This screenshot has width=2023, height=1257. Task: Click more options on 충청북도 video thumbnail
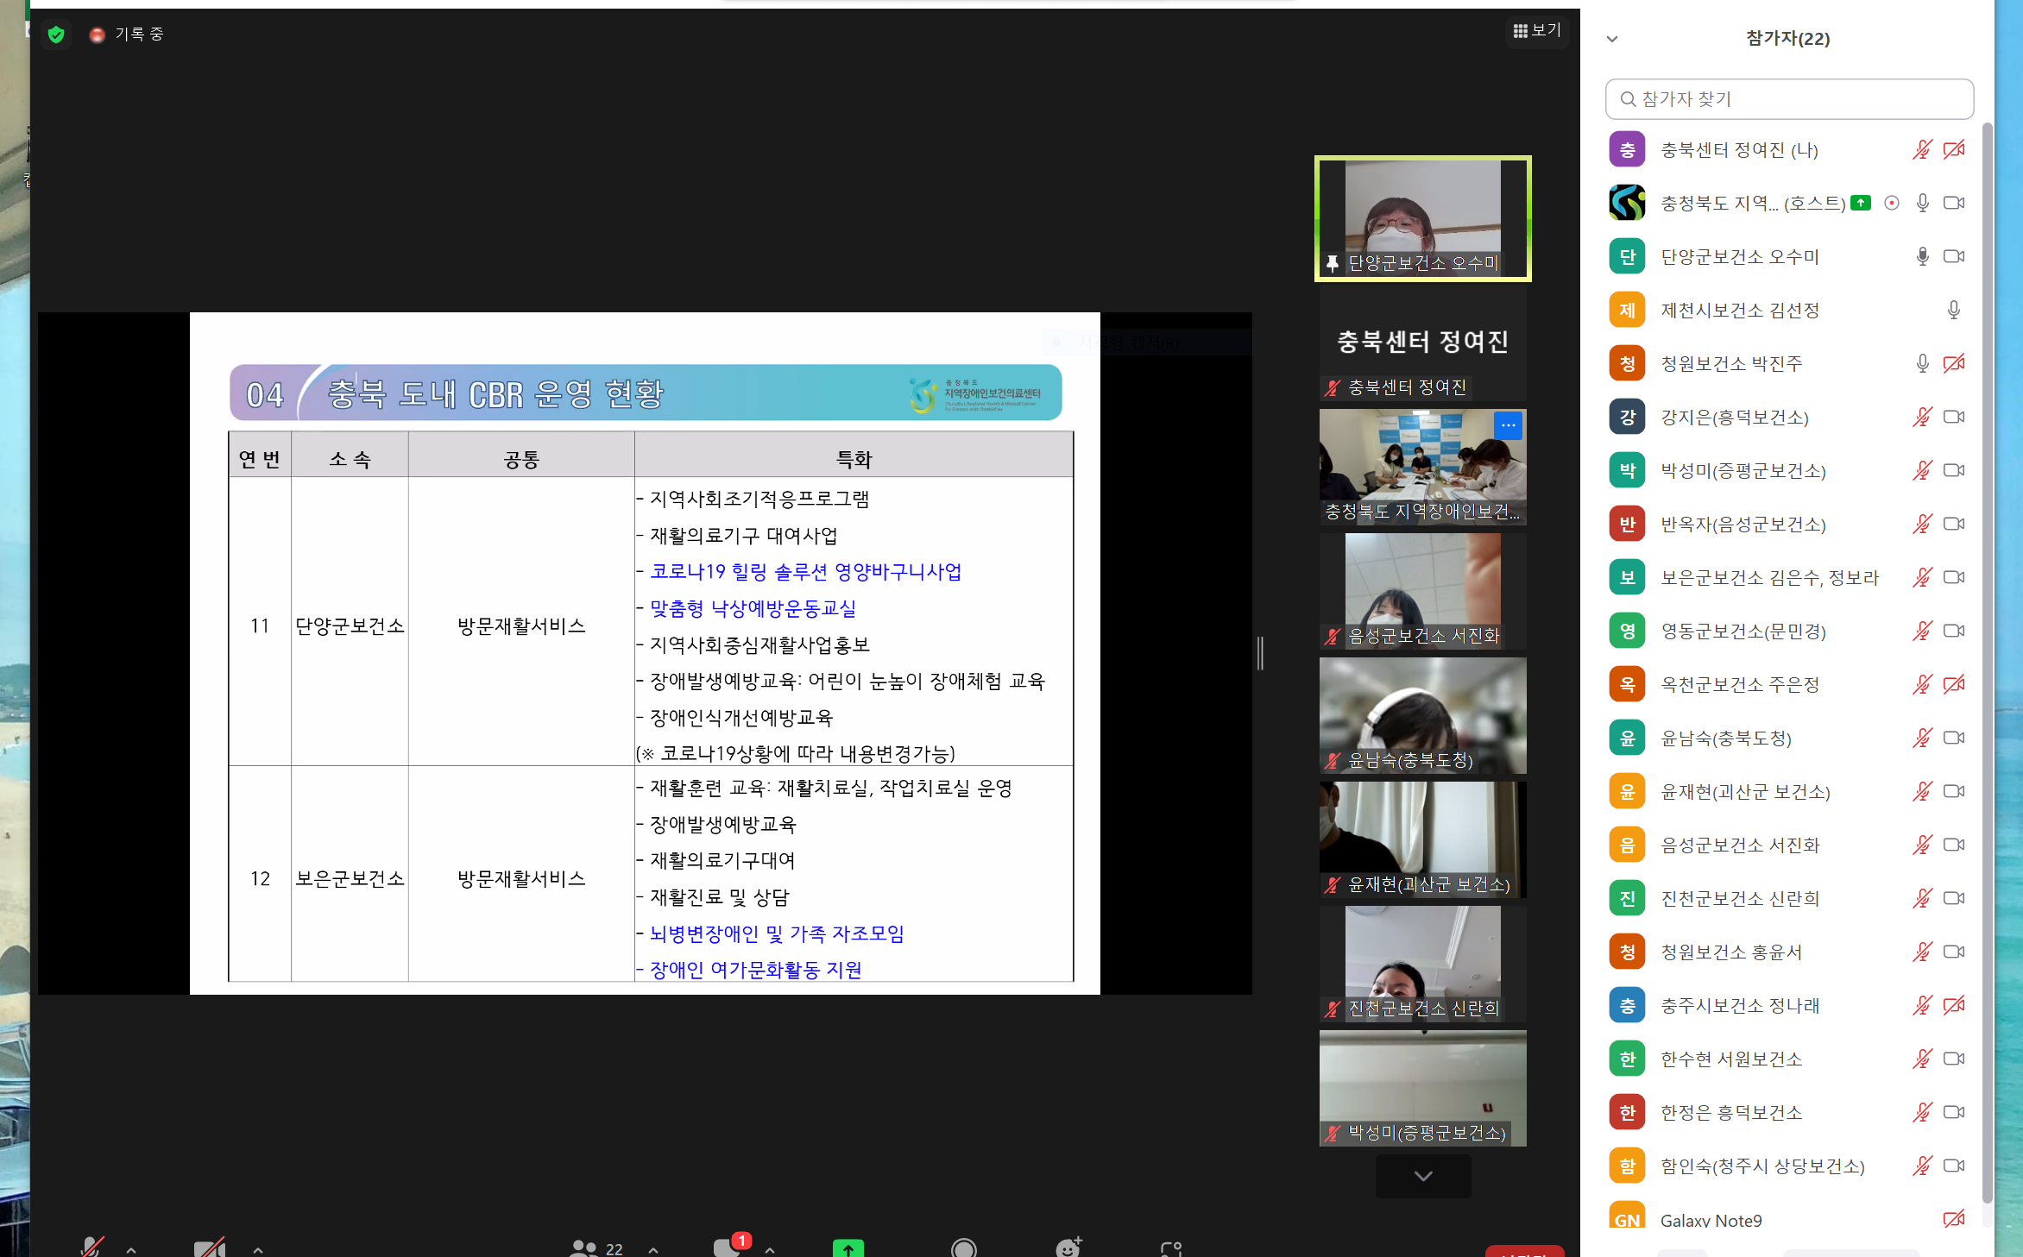point(1508,425)
